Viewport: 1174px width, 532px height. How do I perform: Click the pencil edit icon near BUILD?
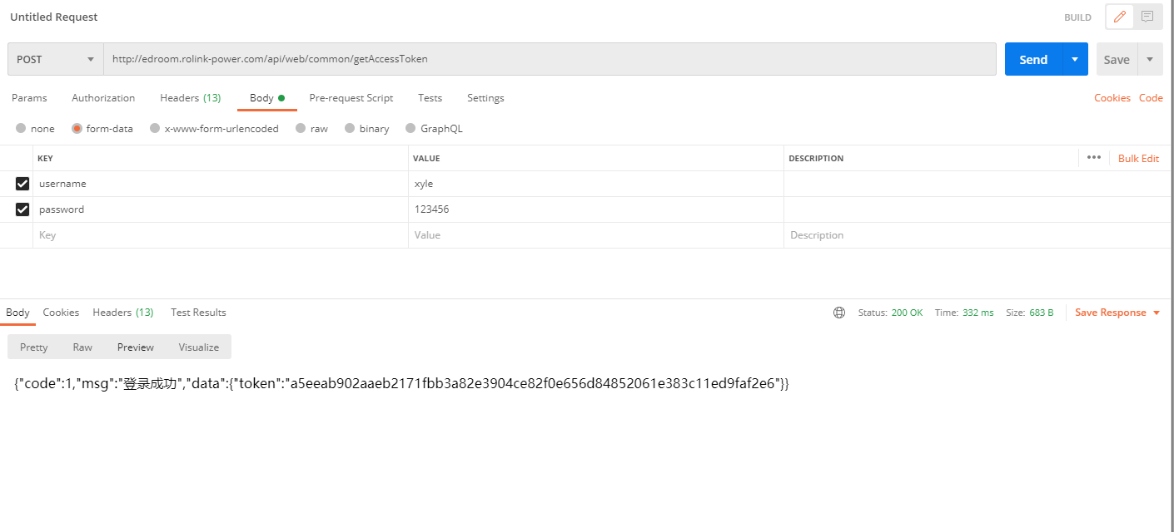pyautogui.click(x=1120, y=17)
